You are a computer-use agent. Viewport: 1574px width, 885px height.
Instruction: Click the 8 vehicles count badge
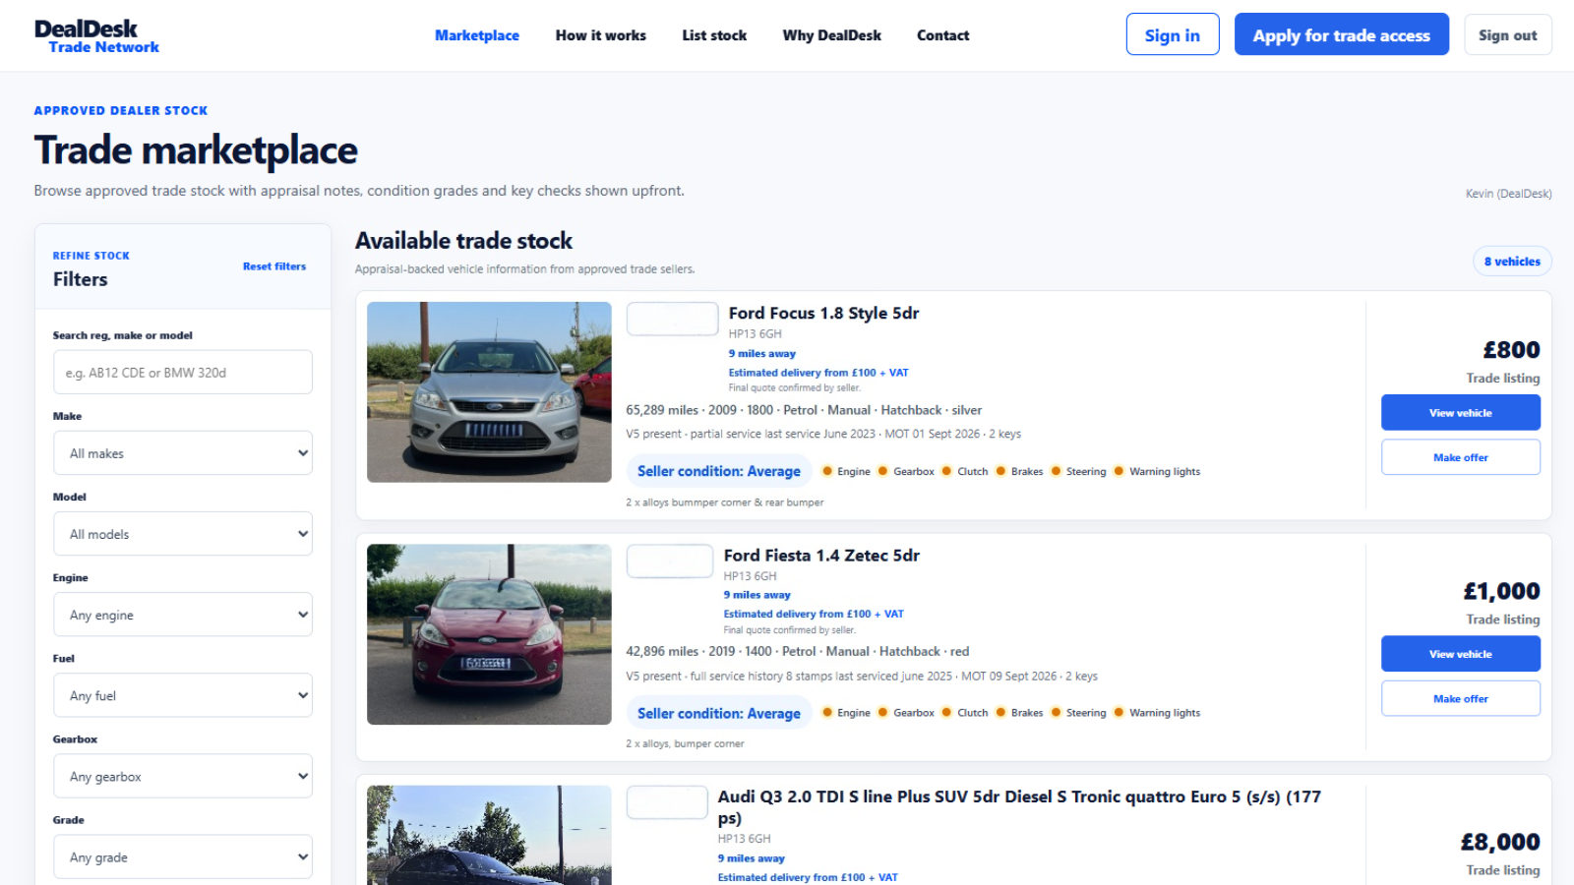click(1512, 262)
